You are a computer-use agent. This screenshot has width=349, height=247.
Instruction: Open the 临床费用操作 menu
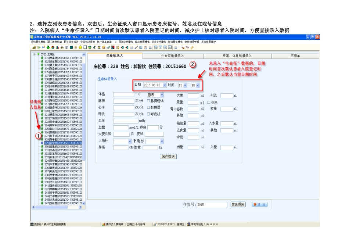[142, 42]
